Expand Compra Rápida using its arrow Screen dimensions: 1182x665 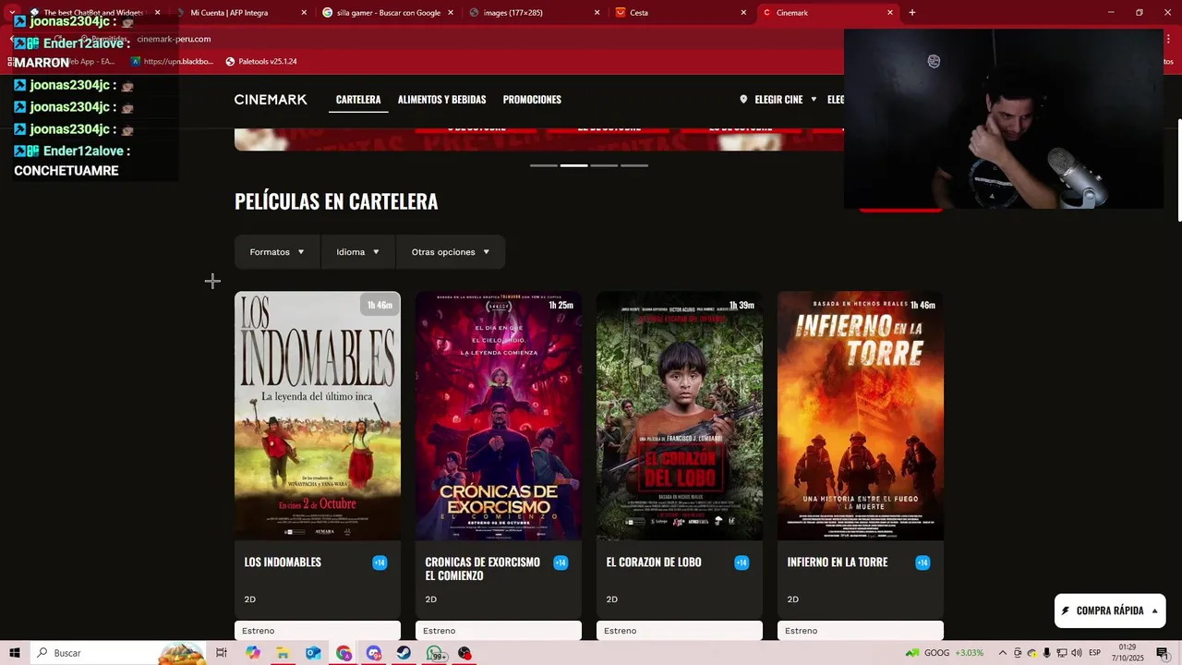point(1154,611)
